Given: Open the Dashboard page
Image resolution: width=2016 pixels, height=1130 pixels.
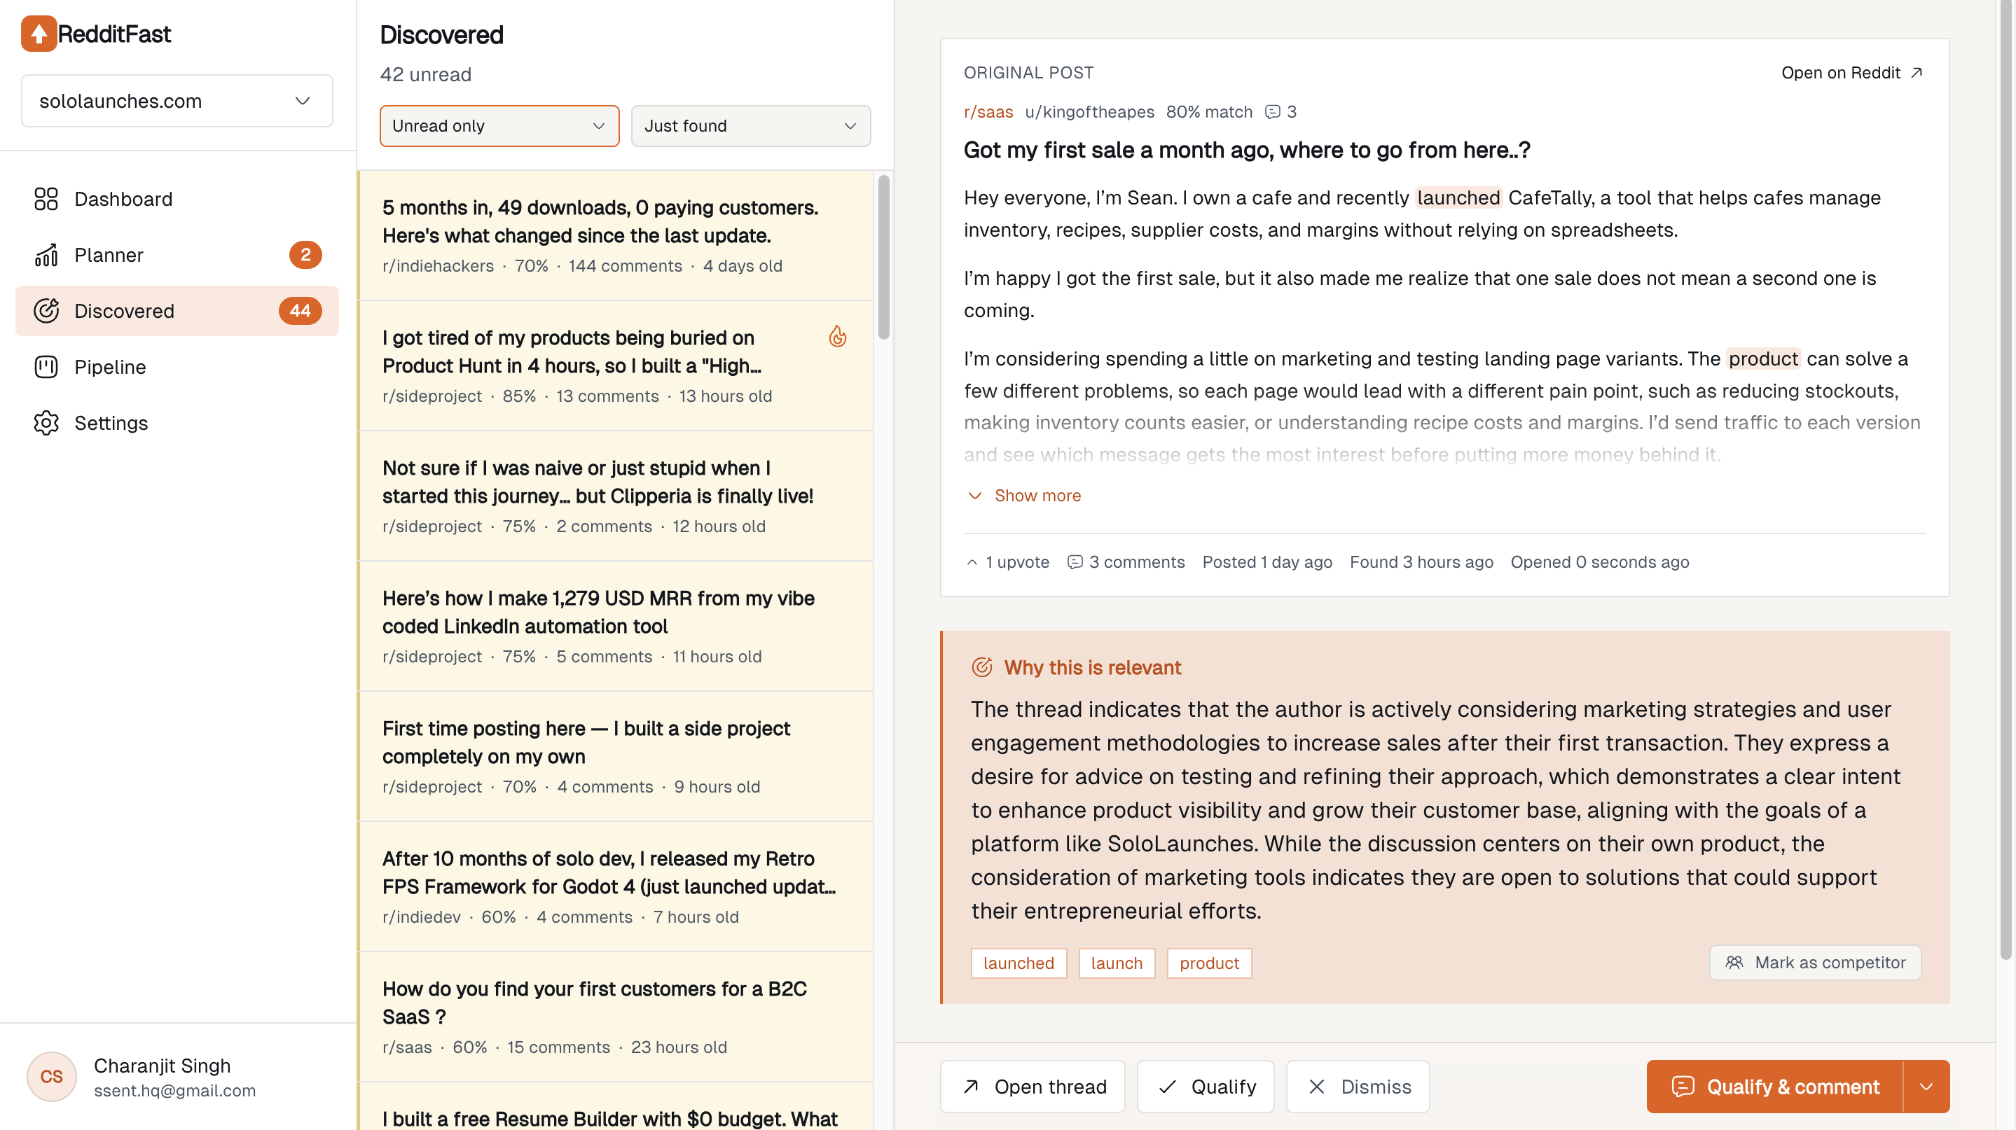Looking at the screenshot, I should click(177, 199).
